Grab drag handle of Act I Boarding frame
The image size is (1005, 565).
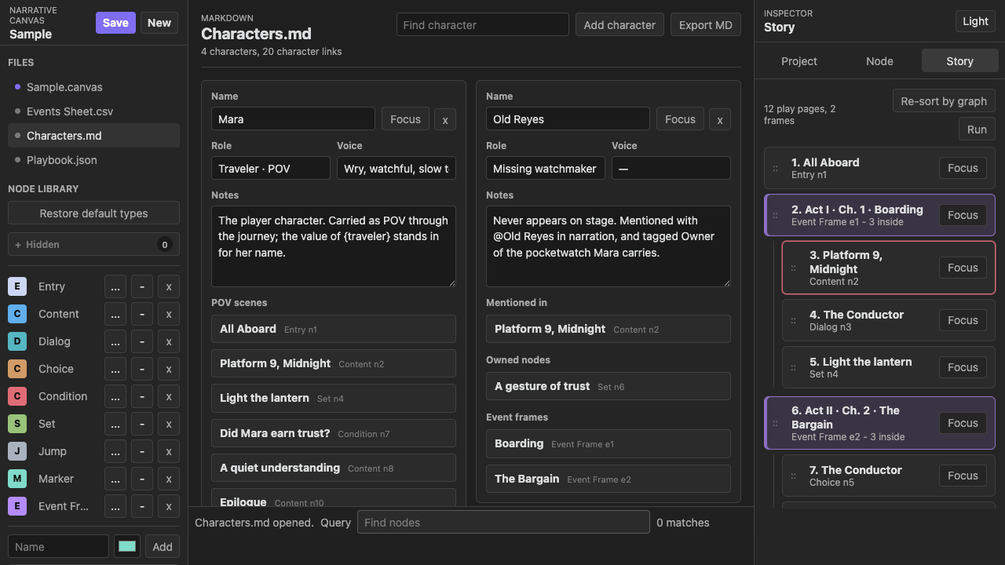point(776,216)
